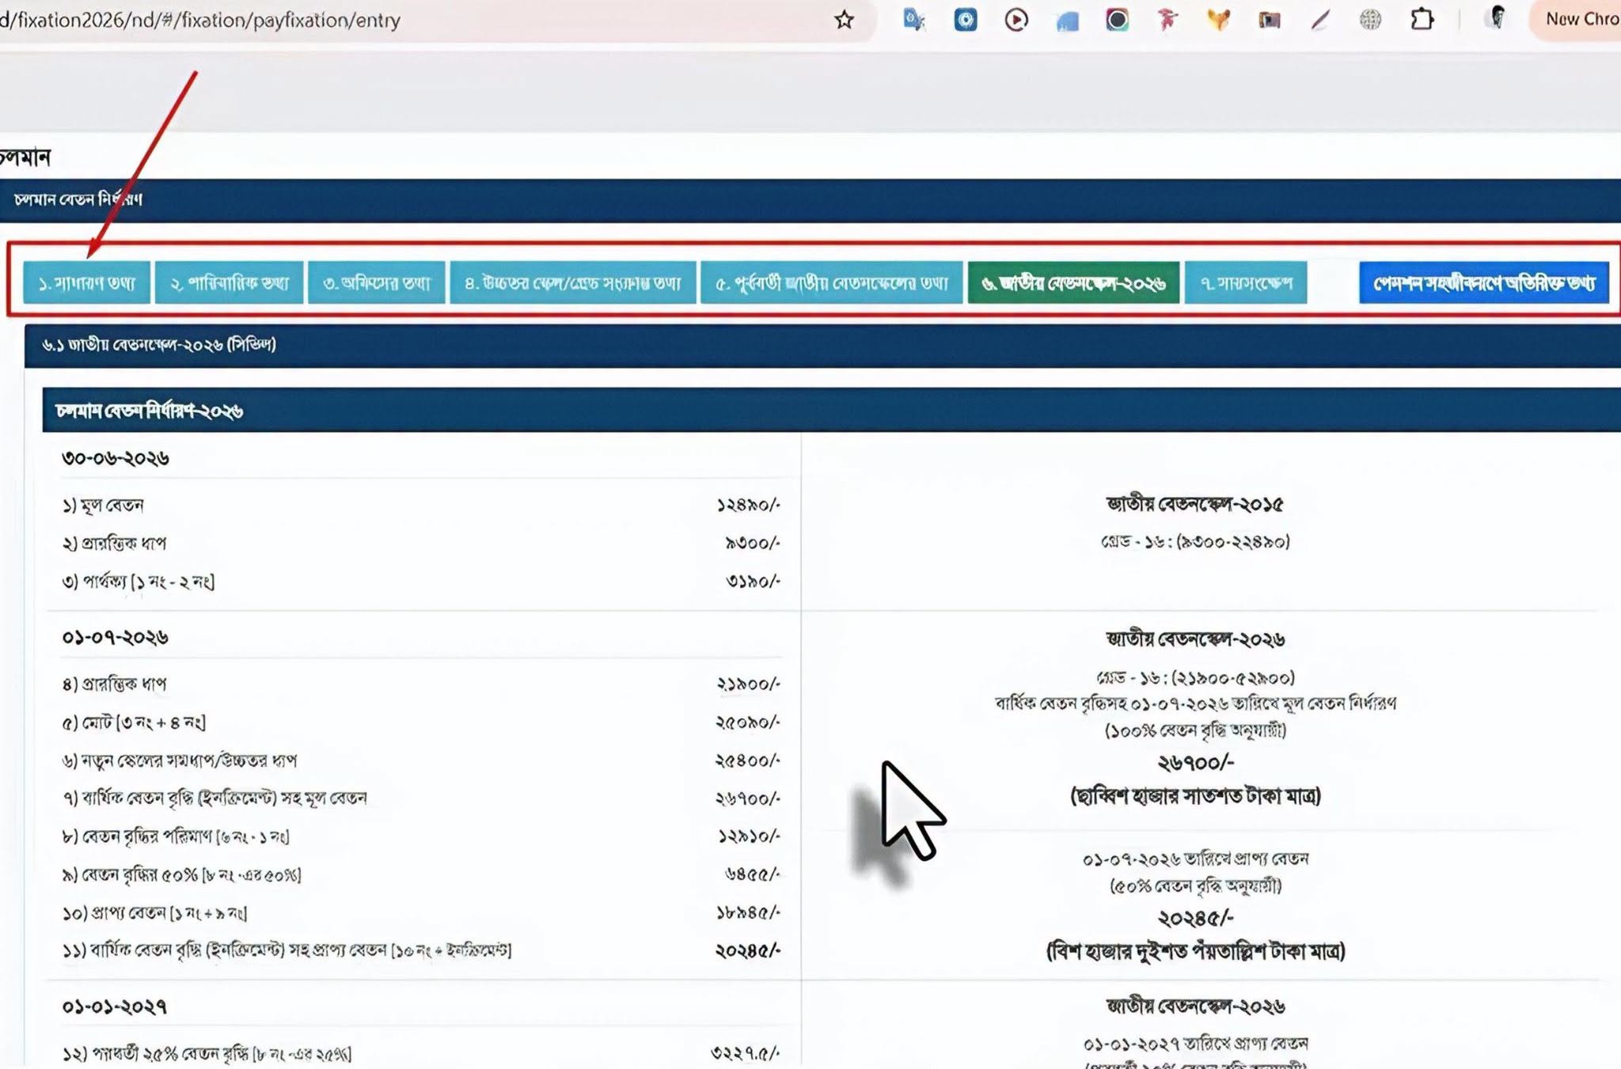Open the Chrome profile avatar
This screenshot has height=1069, width=1621.
1496,18
